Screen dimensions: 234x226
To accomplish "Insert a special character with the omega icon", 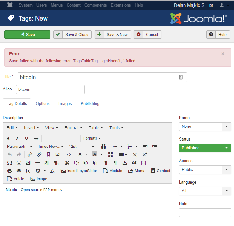I will 10,163.
